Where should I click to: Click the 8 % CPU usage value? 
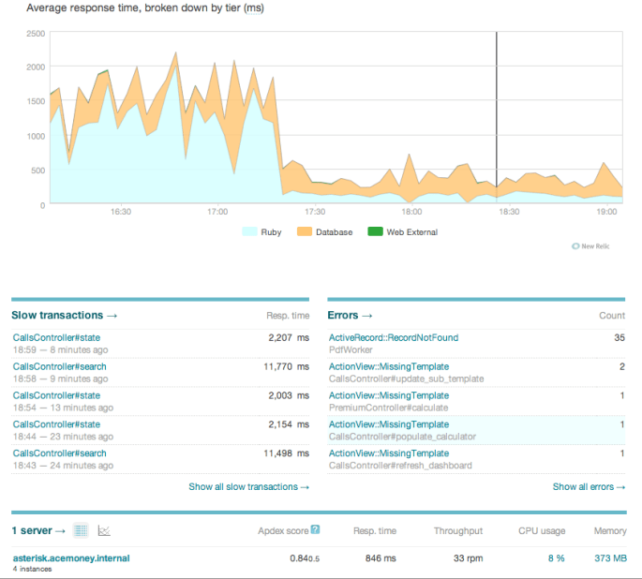coord(555,558)
